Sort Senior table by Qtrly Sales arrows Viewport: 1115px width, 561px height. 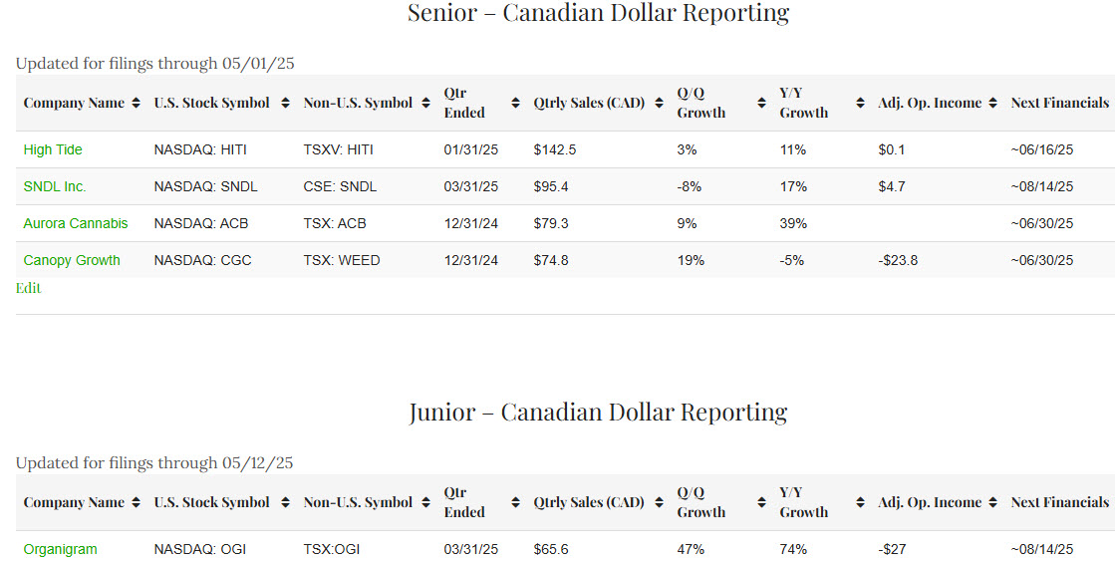(659, 103)
